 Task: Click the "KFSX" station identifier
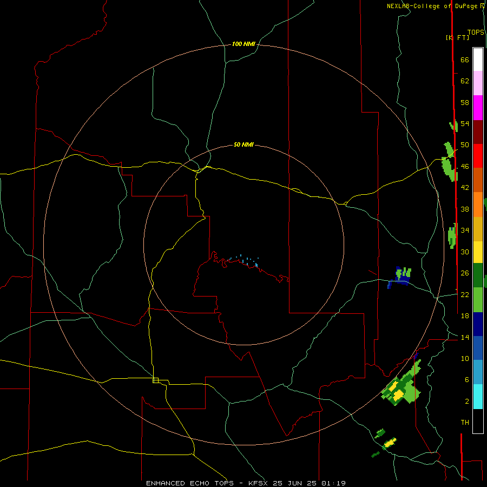click(258, 483)
